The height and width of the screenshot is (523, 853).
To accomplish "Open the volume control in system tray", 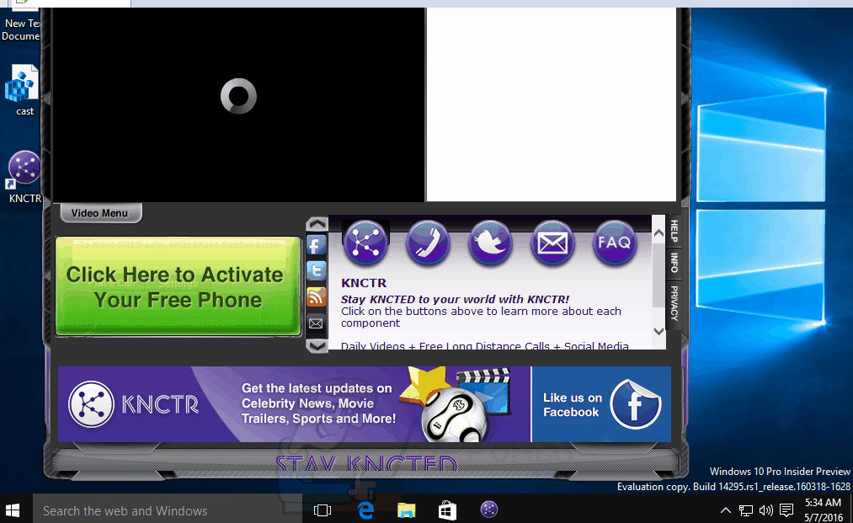I will coord(766,510).
